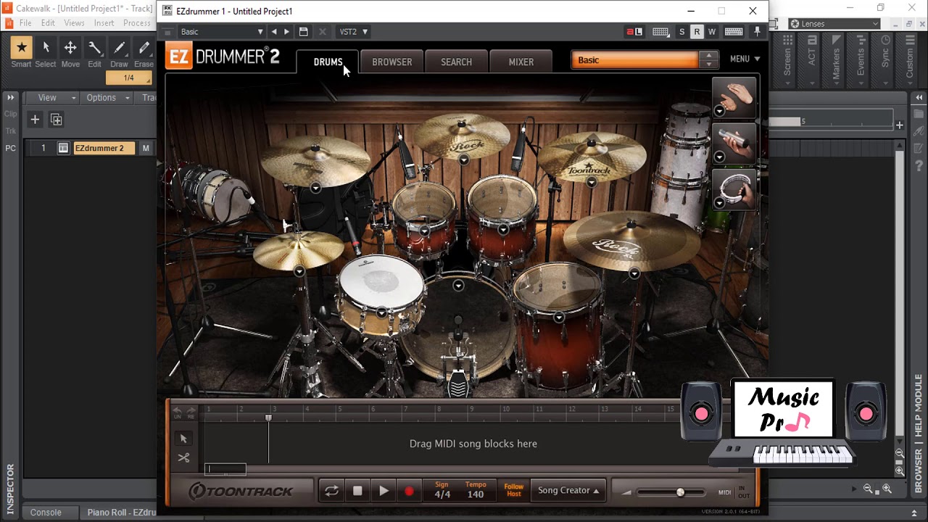Zoom in horizontally in Cakewalk track view
The image size is (928, 522).
click(887, 489)
